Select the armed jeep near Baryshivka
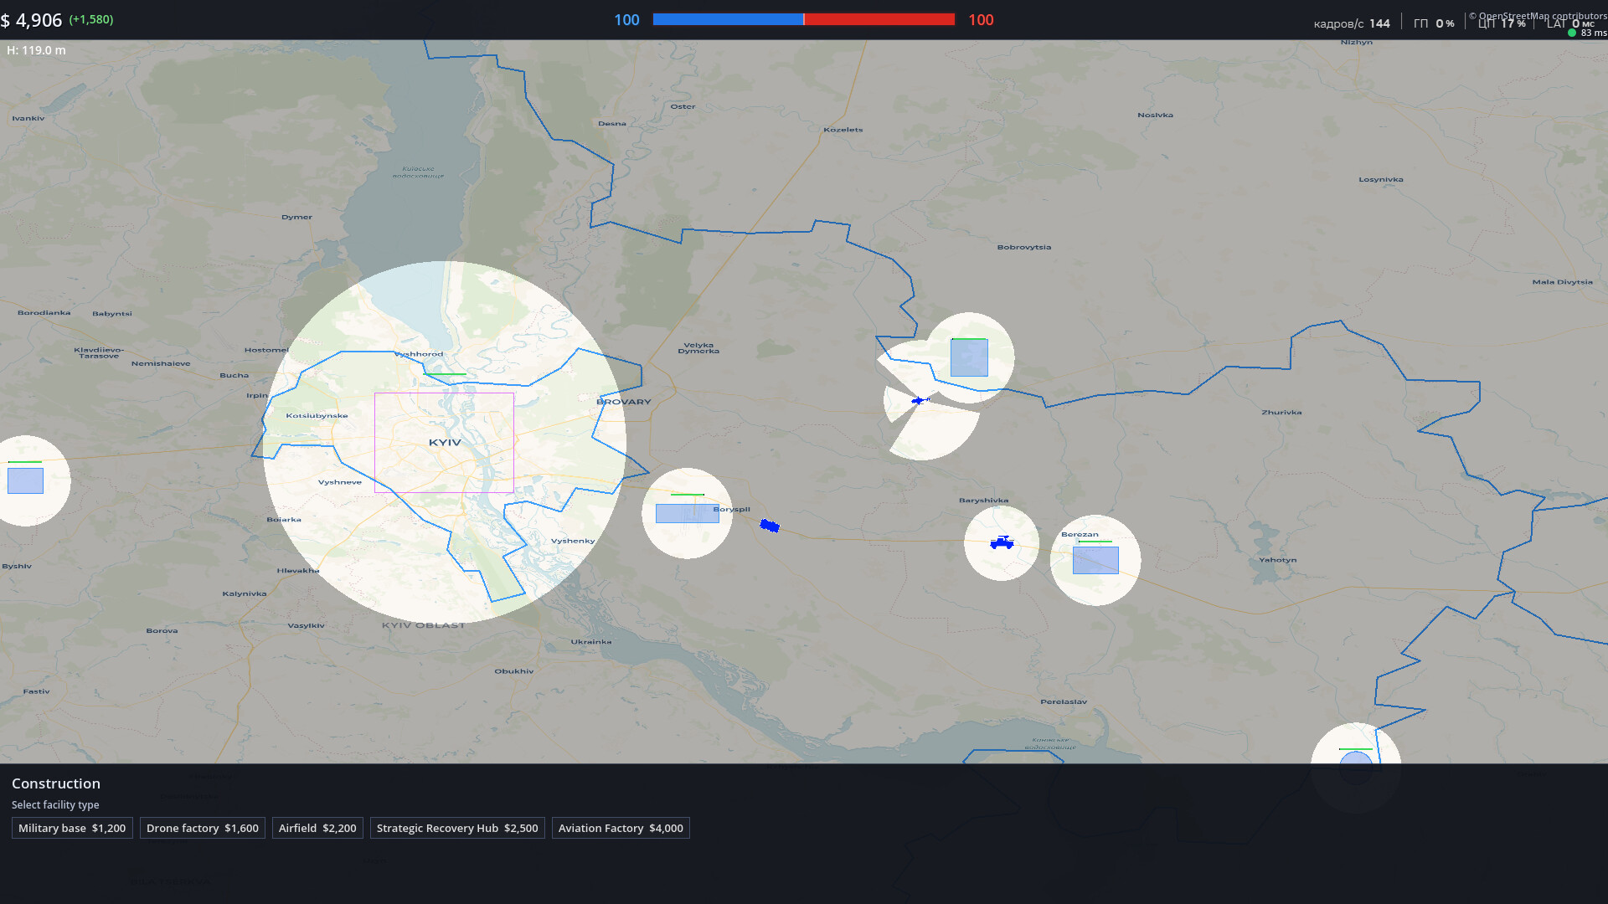1608x904 pixels. (1002, 543)
